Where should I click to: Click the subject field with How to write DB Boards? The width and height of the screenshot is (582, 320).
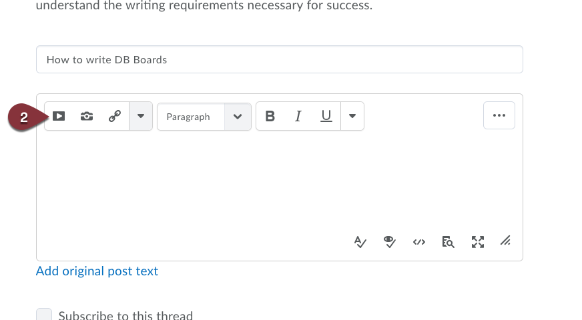pos(280,59)
